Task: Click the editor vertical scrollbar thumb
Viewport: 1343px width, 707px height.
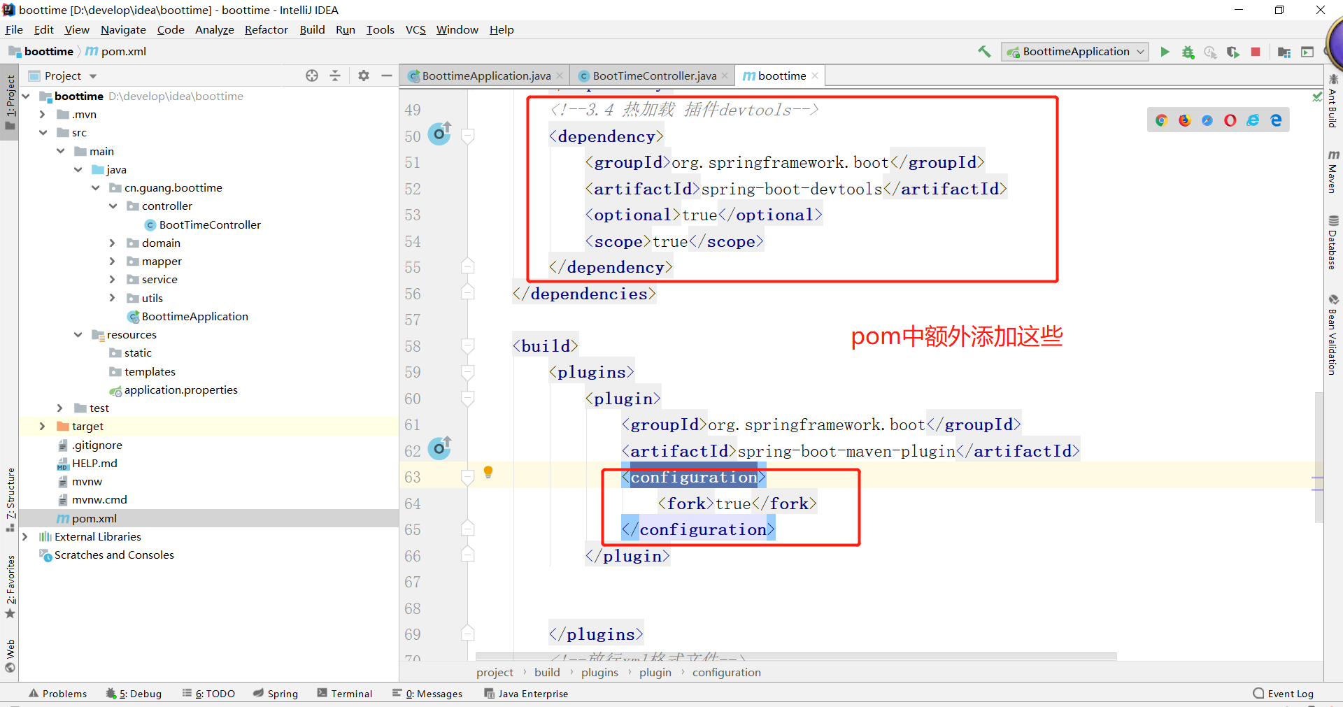Action: 1319,457
